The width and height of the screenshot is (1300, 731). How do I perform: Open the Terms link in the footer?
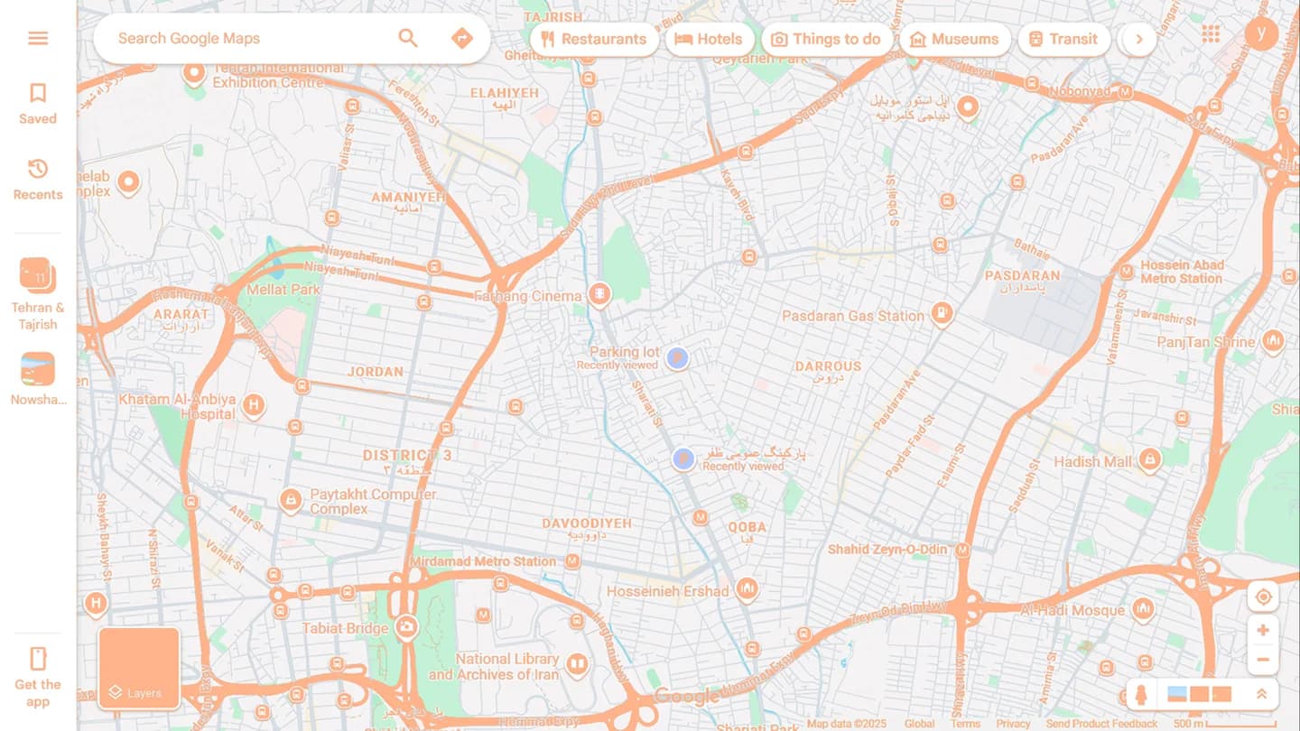click(x=965, y=724)
